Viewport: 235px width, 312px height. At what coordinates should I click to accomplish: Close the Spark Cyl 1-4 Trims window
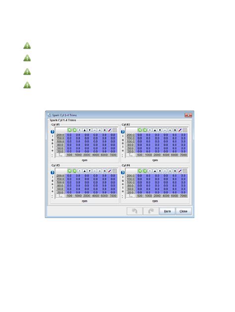(x=188, y=115)
